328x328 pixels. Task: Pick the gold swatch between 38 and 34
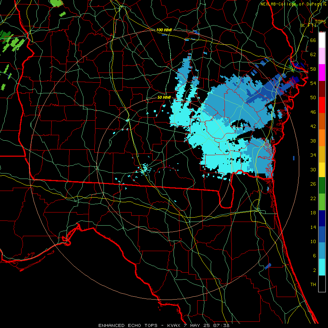pos(322,154)
